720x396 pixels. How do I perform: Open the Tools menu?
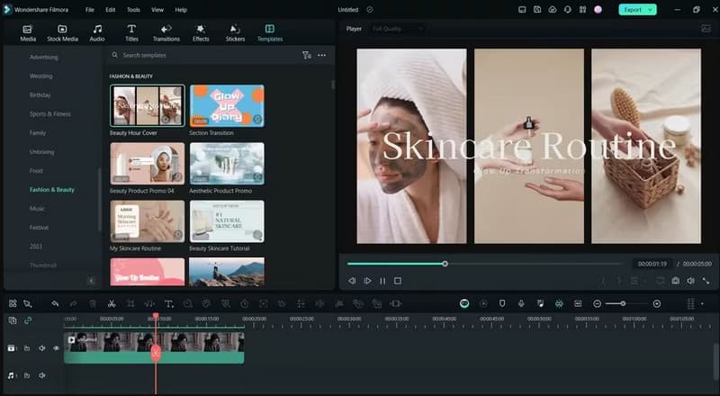coord(133,10)
